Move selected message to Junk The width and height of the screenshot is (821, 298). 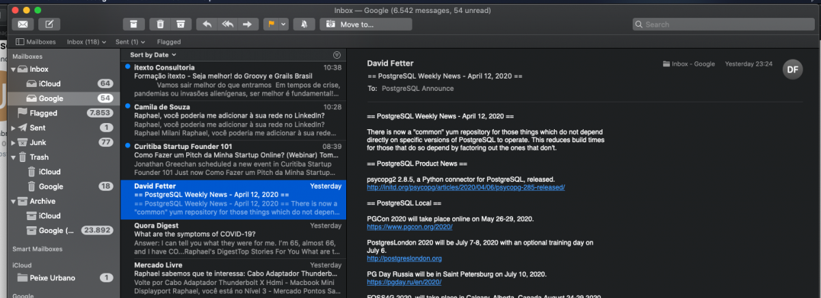(181, 25)
